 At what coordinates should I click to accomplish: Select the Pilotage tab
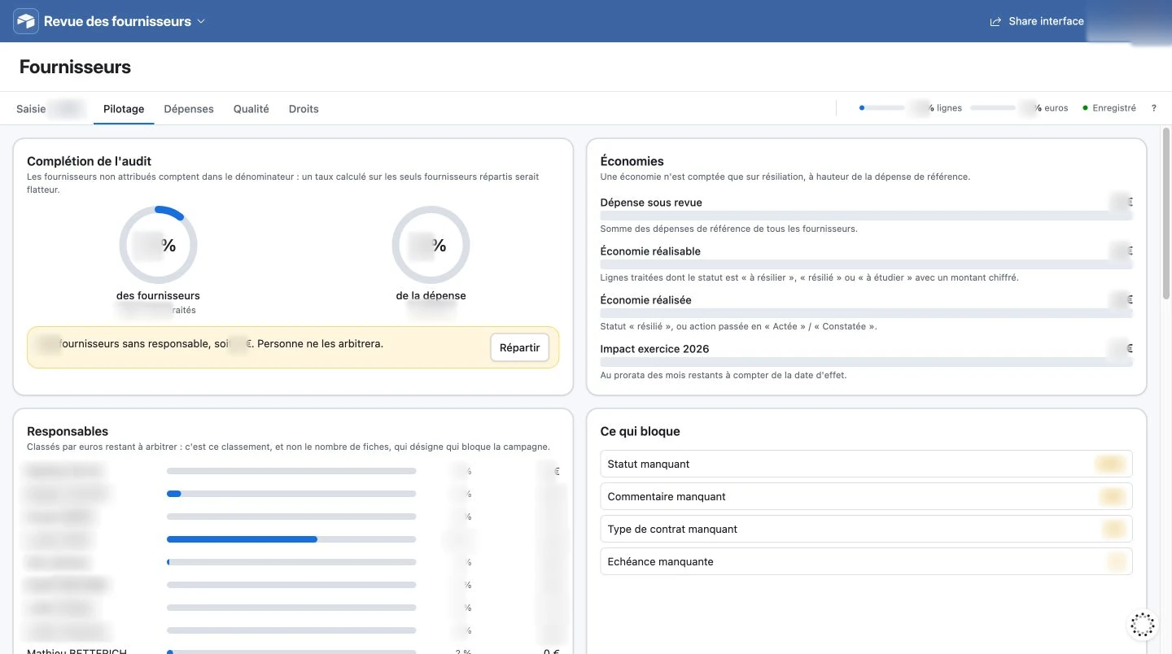coord(124,109)
